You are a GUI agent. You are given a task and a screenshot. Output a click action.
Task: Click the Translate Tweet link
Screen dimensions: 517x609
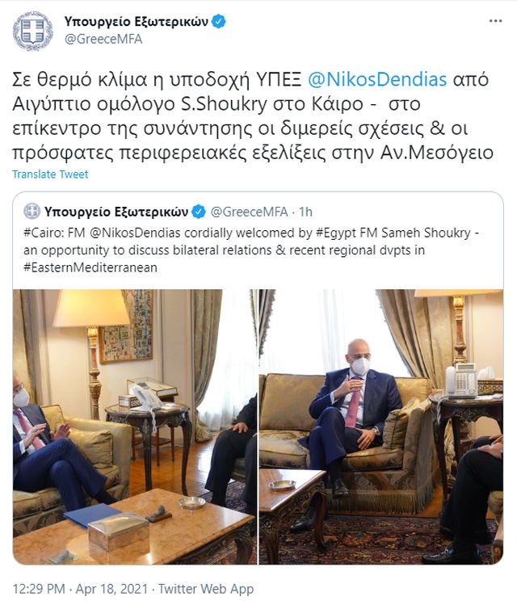click(x=50, y=174)
